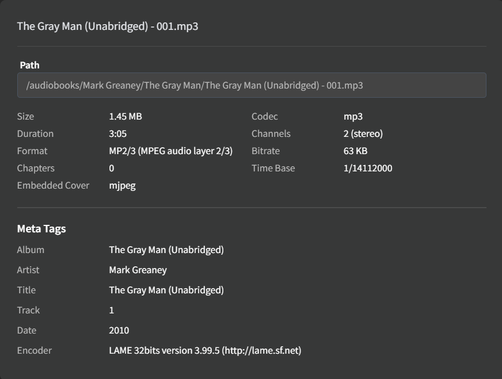
Task: Select the Size value '1.45 MB'
Action: tap(126, 116)
